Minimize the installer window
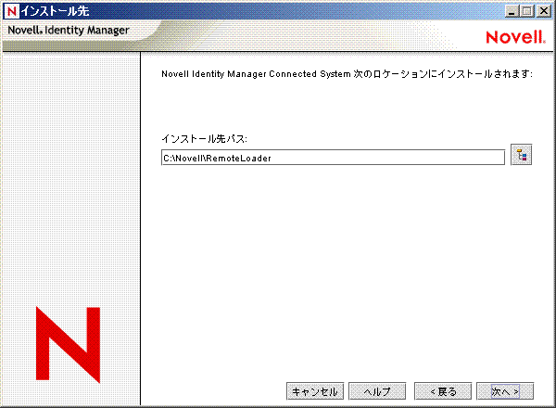The width and height of the screenshot is (556, 408). click(512, 11)
